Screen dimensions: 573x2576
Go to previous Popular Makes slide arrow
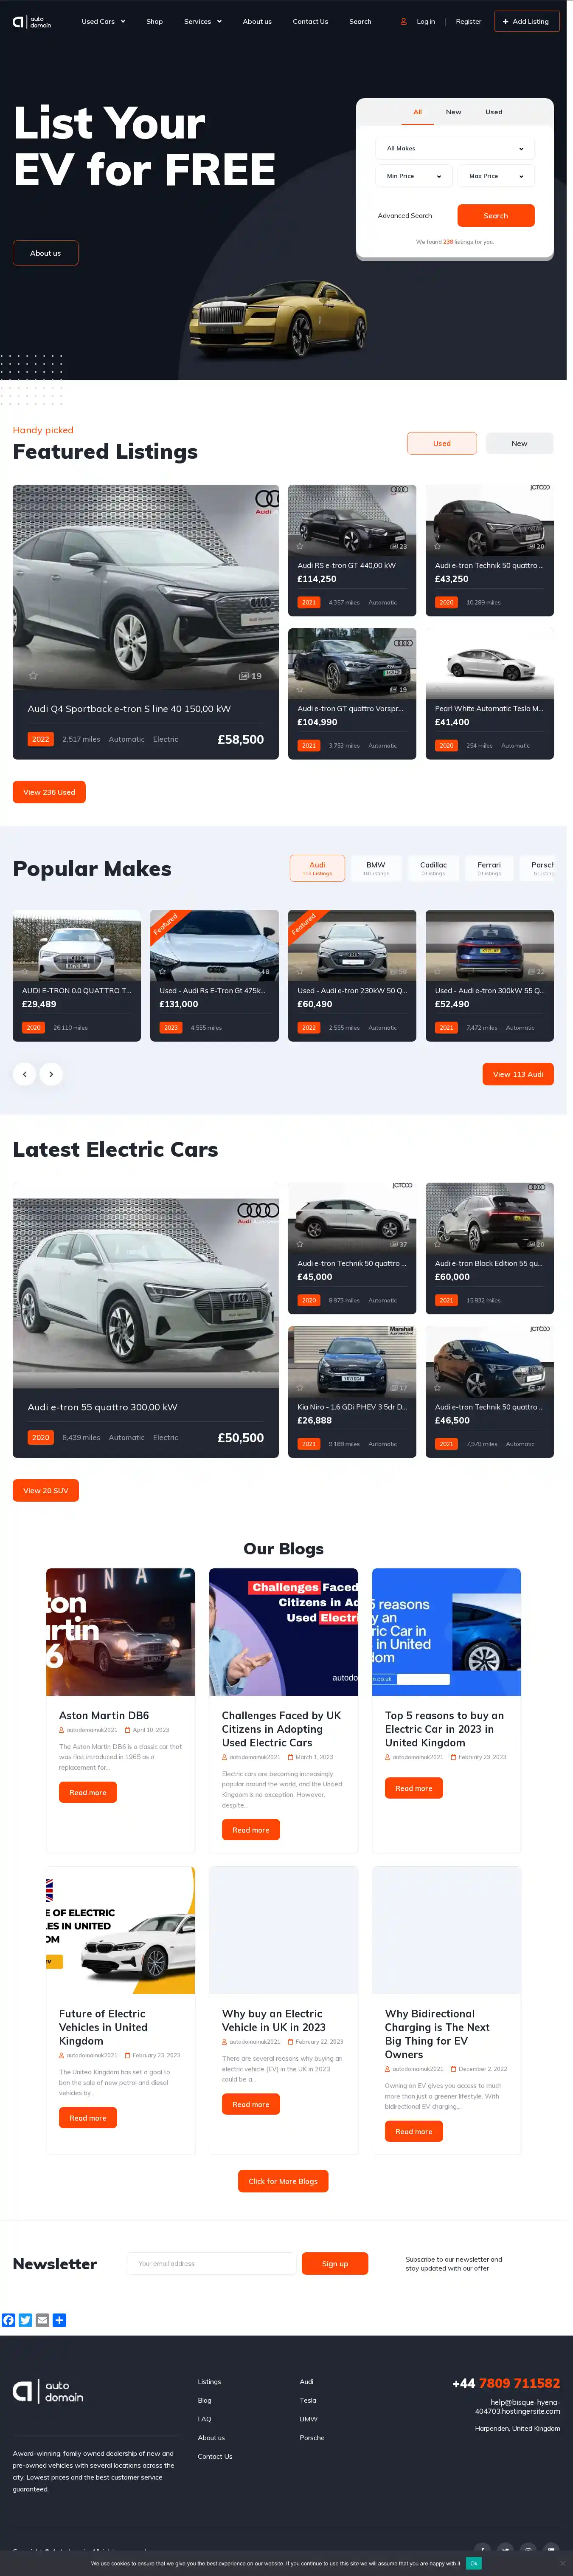click(24, 1074)
